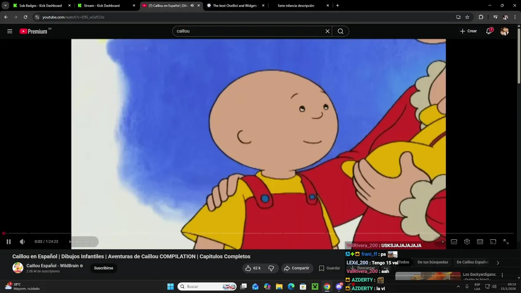Open the Chrome profile avatar
The image size is (521, 293).
point(506,17)
